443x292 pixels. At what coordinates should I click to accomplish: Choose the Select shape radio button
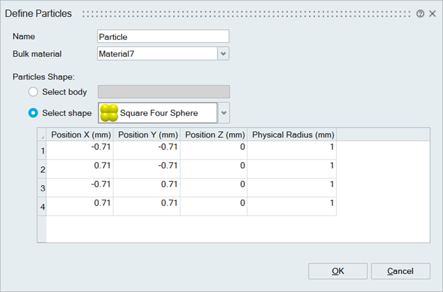33,113
